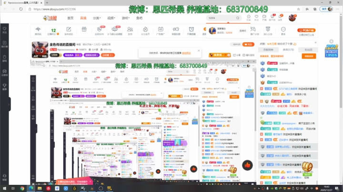Image resolution: width=343 pixels, height=192 pixels.
Task: Click the orange 关注 follow button
Action: click(x=248, y=44)
